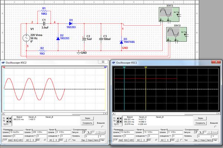Screen dimensions: 223x148
Task: Move T2 cursor left in XSC1 window
Action: pyautogui.click(x=118, y=122)
